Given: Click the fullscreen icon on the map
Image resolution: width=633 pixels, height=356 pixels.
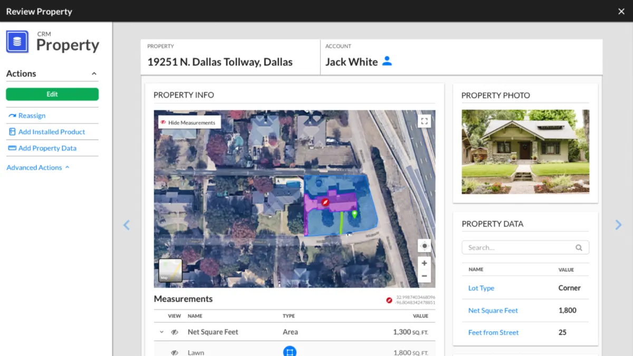Looking at the screenshot, I should click(x=424, y=122).
